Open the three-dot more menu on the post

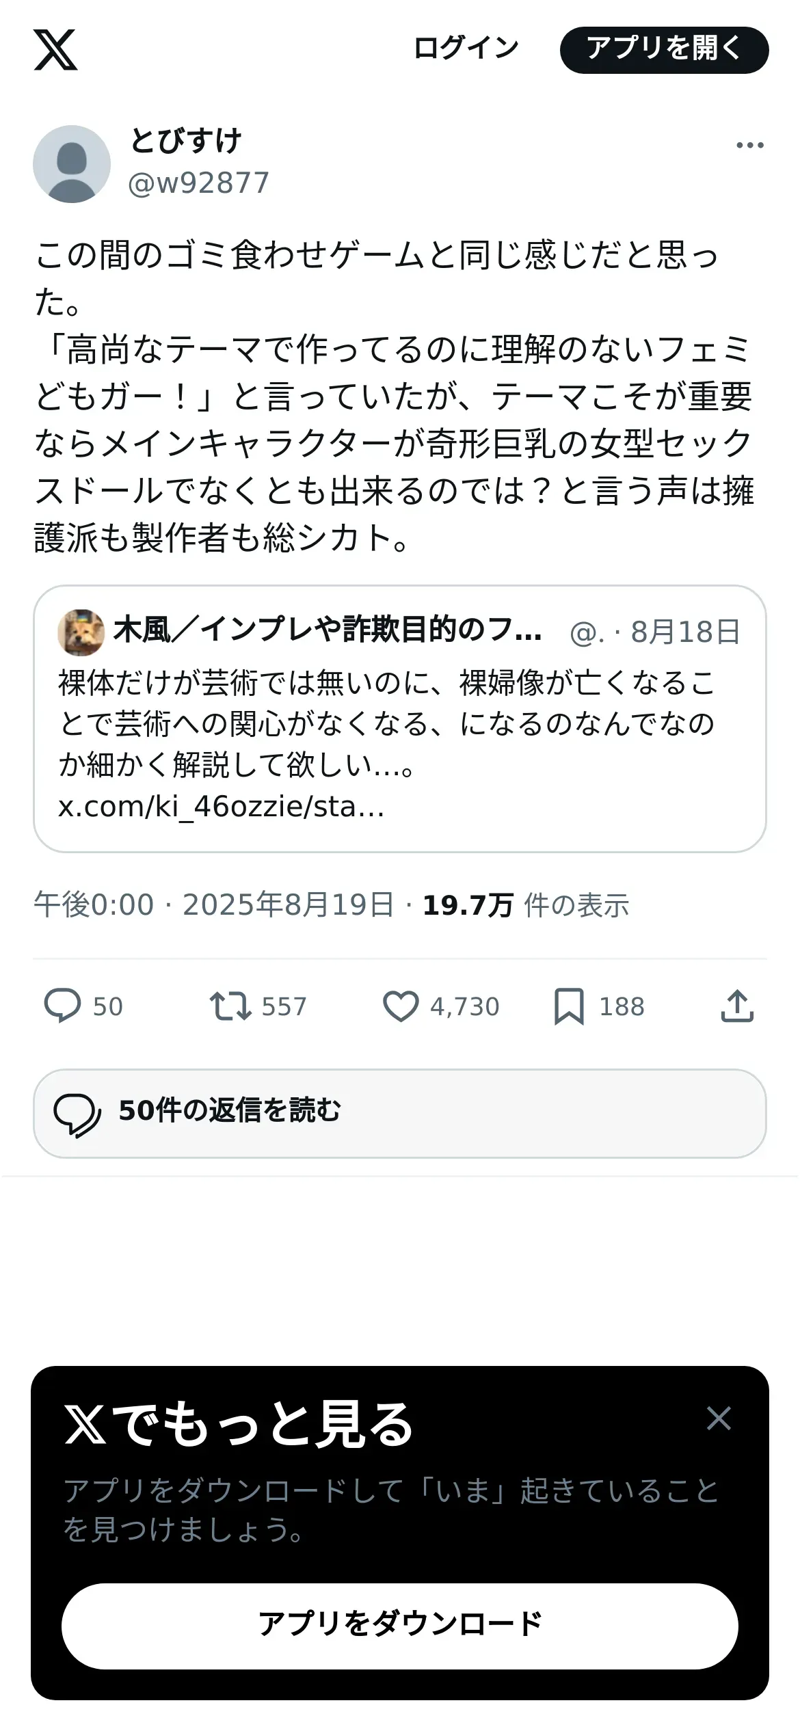pos(749,145)
